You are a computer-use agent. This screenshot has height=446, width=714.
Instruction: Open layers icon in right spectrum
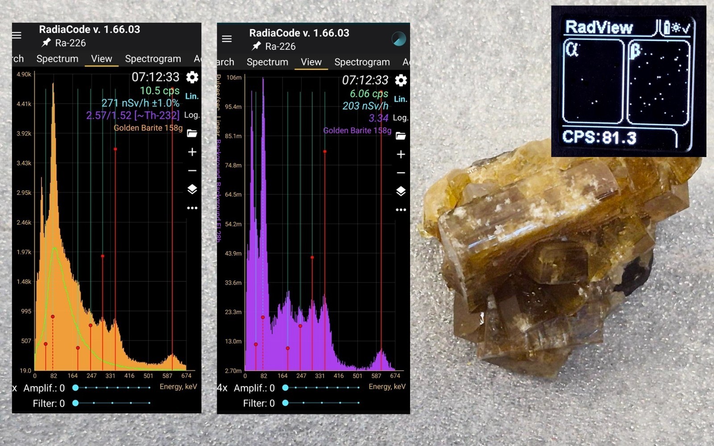click(401, 191)
